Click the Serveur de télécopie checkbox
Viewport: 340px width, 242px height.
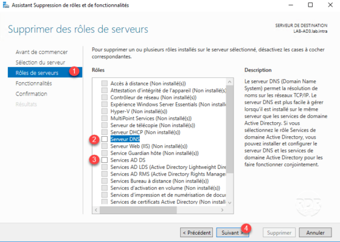point(105,125)
